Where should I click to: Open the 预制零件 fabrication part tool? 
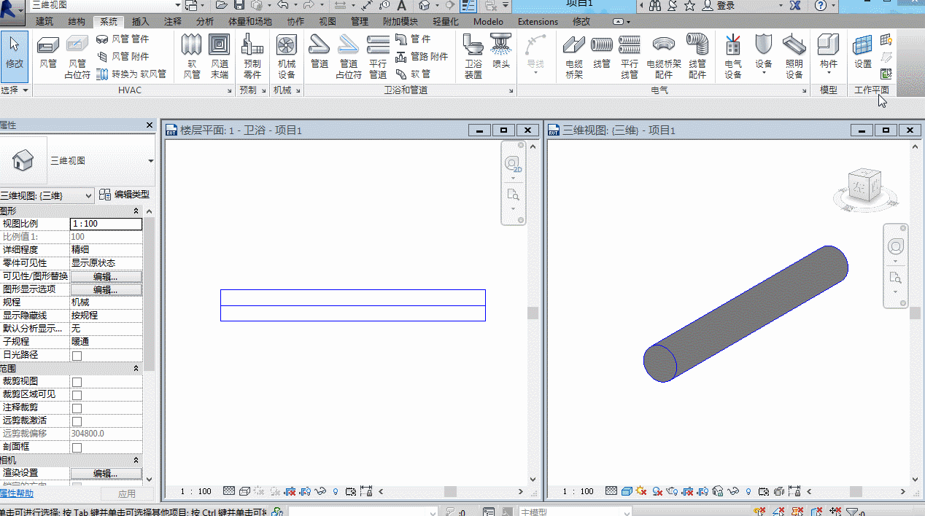click(x=252, y=57)
